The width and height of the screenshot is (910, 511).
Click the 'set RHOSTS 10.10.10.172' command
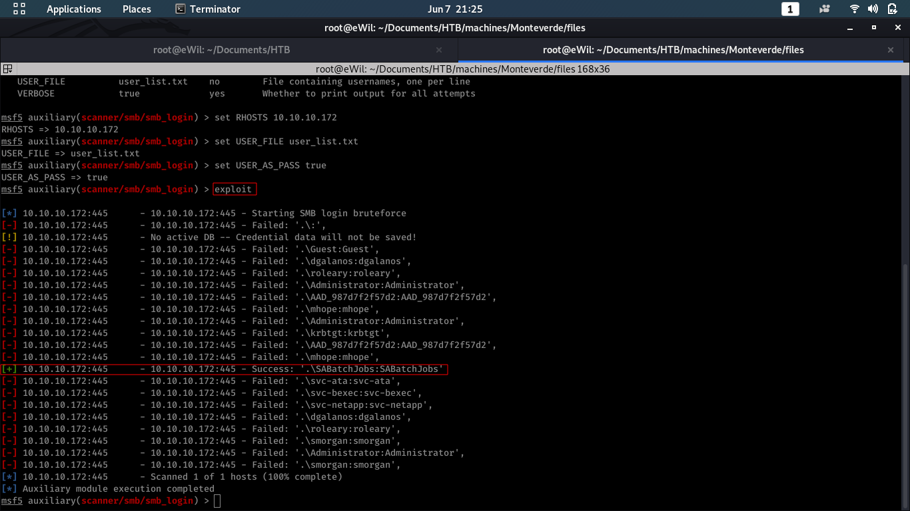[x=276, y=118]
